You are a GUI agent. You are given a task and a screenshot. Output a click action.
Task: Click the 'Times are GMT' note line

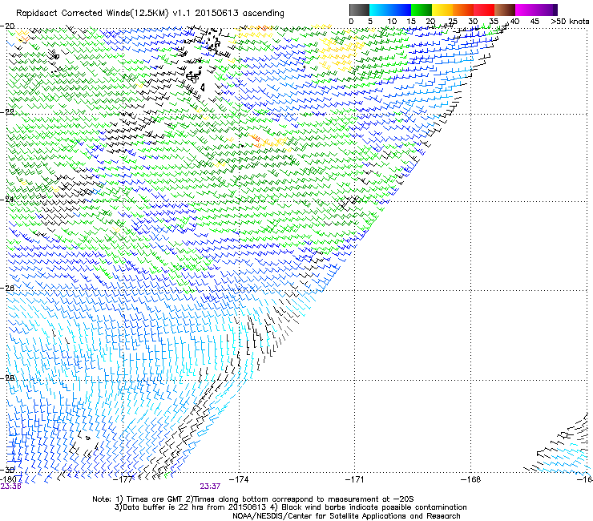(252, 499)
